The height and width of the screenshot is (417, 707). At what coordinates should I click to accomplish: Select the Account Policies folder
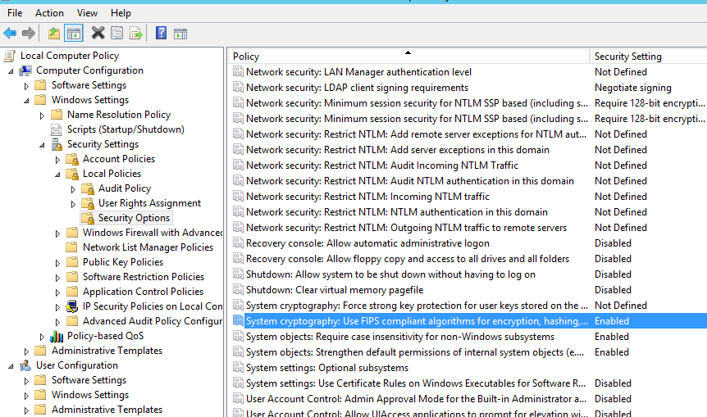(118, 159)
